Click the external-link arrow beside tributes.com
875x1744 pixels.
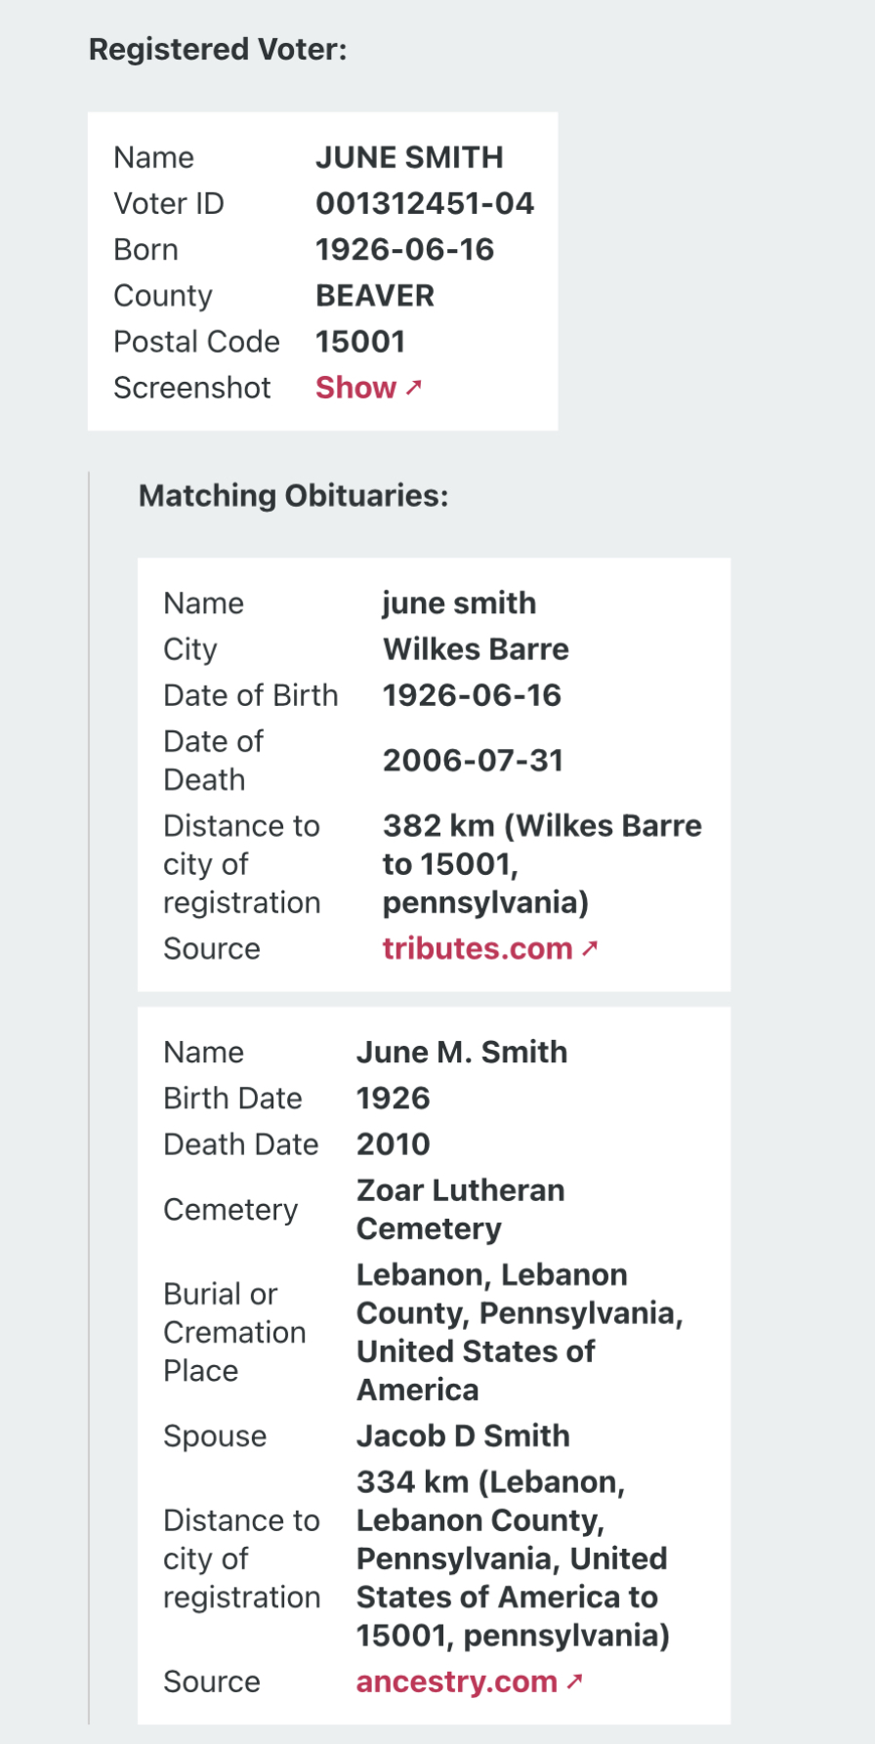pos(589,948)
